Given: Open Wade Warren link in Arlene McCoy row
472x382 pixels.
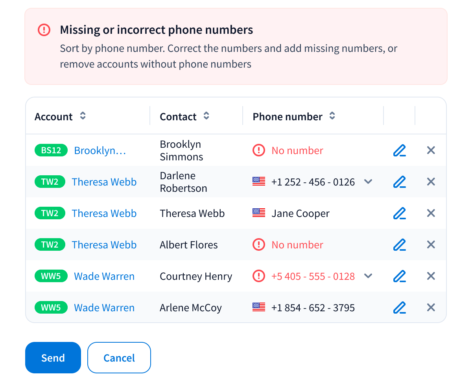Looking at the screenshot, I should pos(104,308).
